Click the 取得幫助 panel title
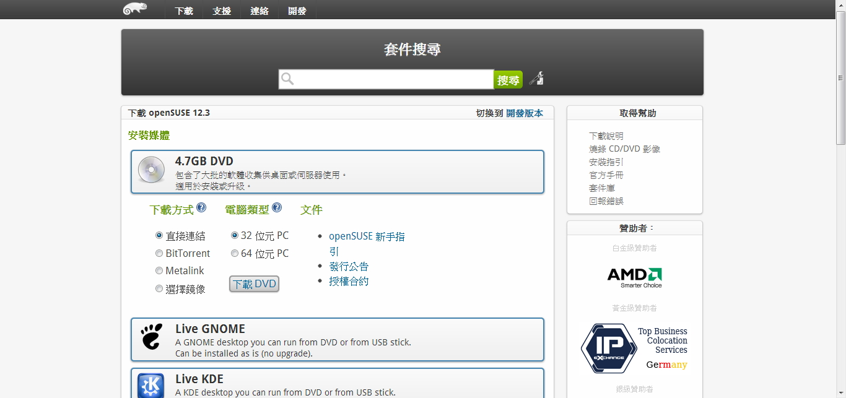Screen dimensions: 846x398 point(638,113)
